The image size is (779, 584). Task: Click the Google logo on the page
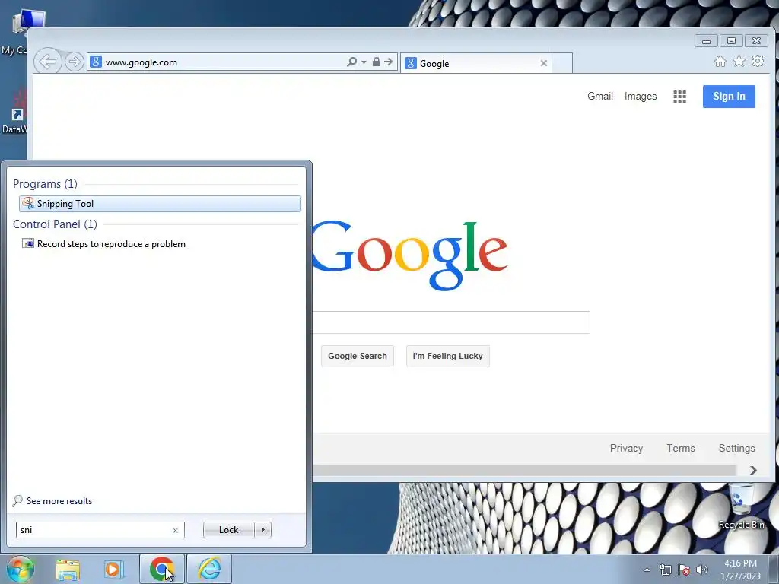pyautogui.click(x=409, y=255)
